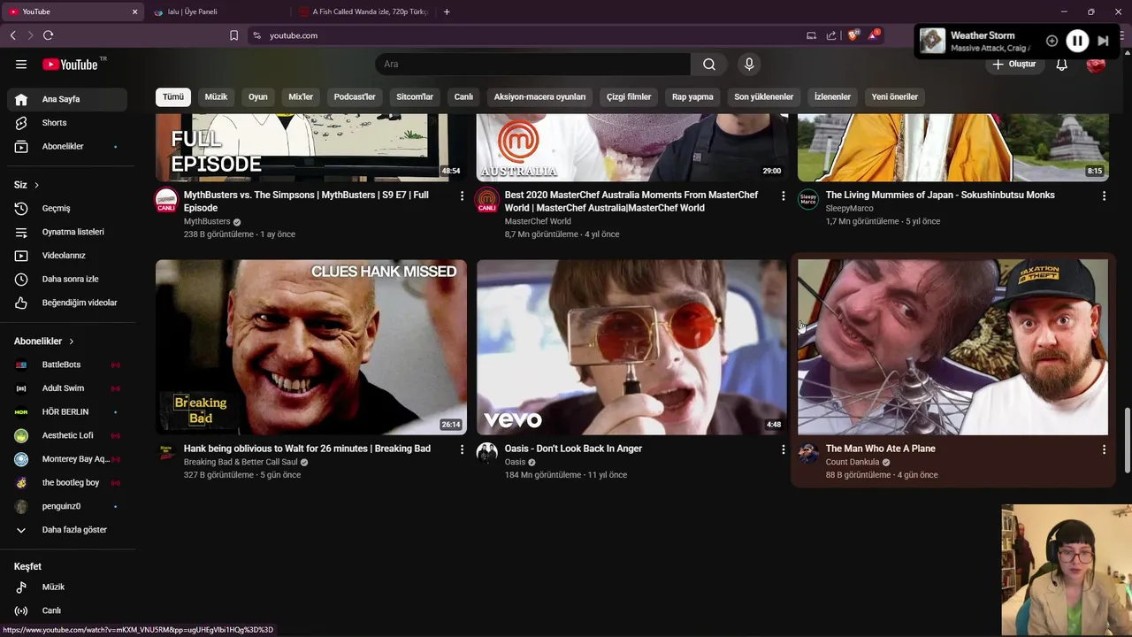Open Daha sonra izle list
The width and height of the screenshot is (1132, 637).
66,279
